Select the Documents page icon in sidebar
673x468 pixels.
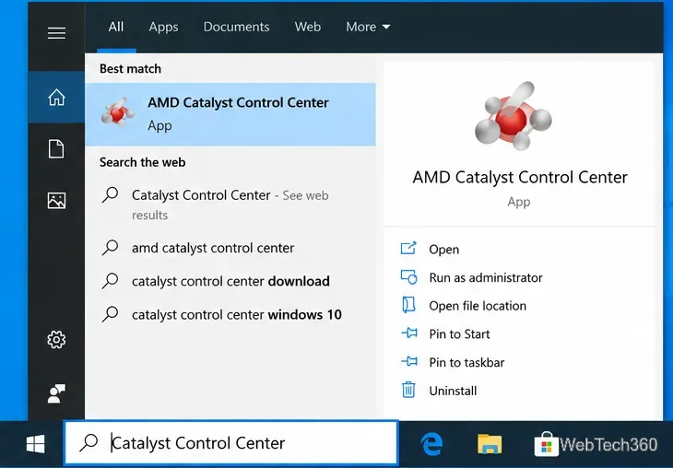click(x=56, y=149)
